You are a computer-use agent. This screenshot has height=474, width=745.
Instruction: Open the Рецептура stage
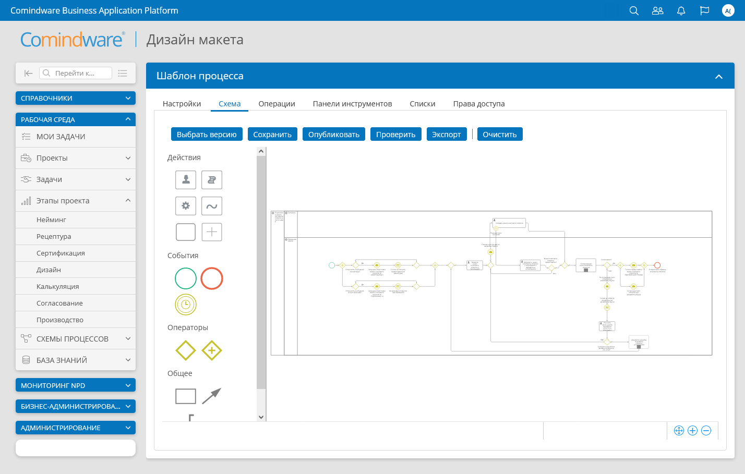tap(76, 236)
